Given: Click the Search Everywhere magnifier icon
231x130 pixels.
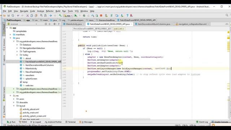Looking at the screenshot, I should [227, 15].
